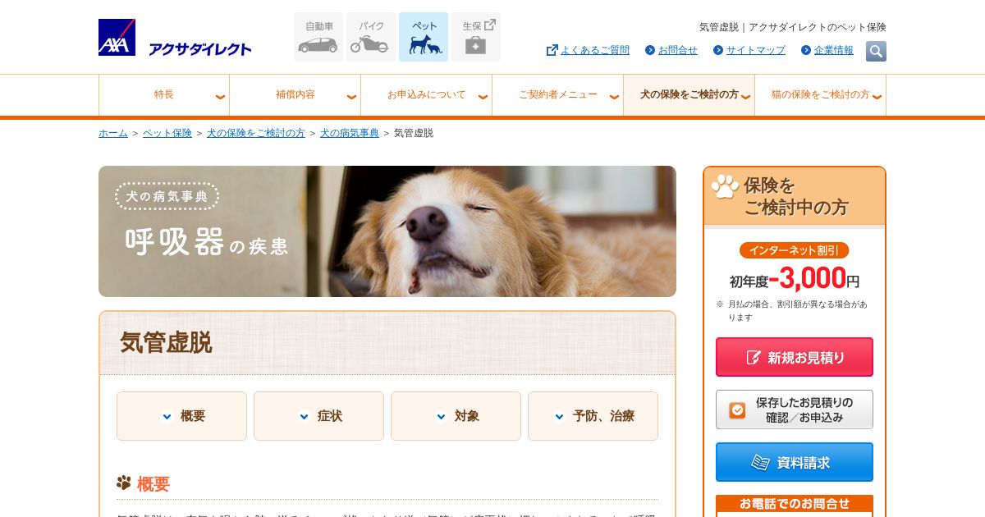The height and width of the screenshot is (517, 985).
Task: Go to ペット保険 breadcrumb link
Action: (167, 133)
